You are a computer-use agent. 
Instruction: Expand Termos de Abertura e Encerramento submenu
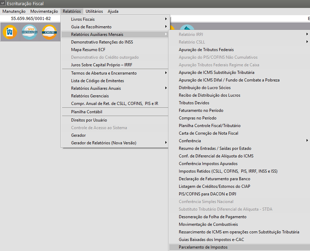pos(104,73)
